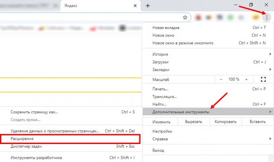Open Расширения from the submenu
Screen dimensions: 274x162
(70, 139)
